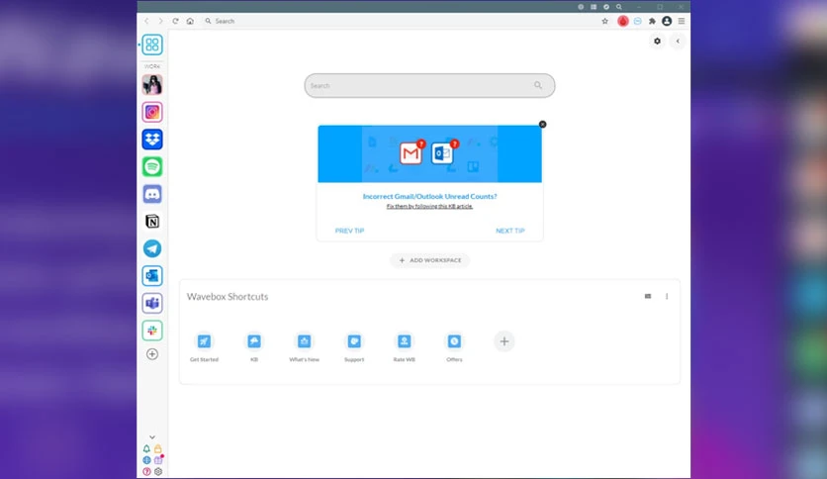The height and width of the screenshot is (479, 827).
Task: Open Spotify in the sidebar
Action: [152, 166]
